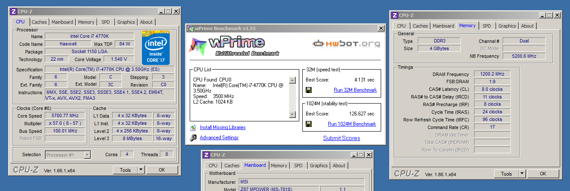Open Submit Scores link
570x191 pixels.
[341, 138]
